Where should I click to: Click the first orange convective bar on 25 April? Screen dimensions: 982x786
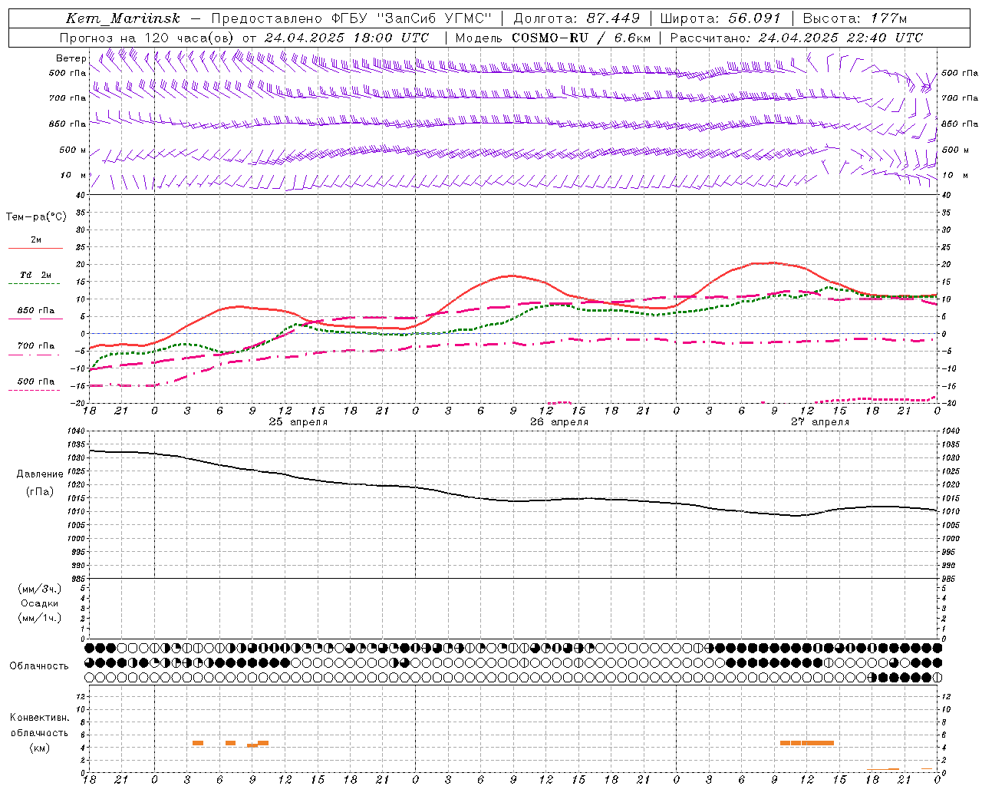[198, 743]
